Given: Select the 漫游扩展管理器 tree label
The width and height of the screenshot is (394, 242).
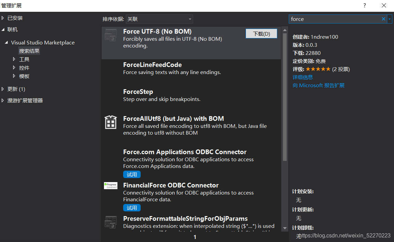Looking at the screenshot, I should click(x=25, y=101).
